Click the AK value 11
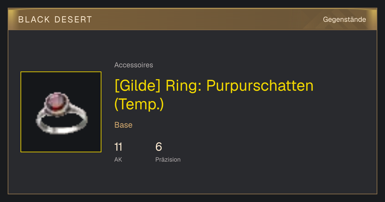 [x=118, y=147]
